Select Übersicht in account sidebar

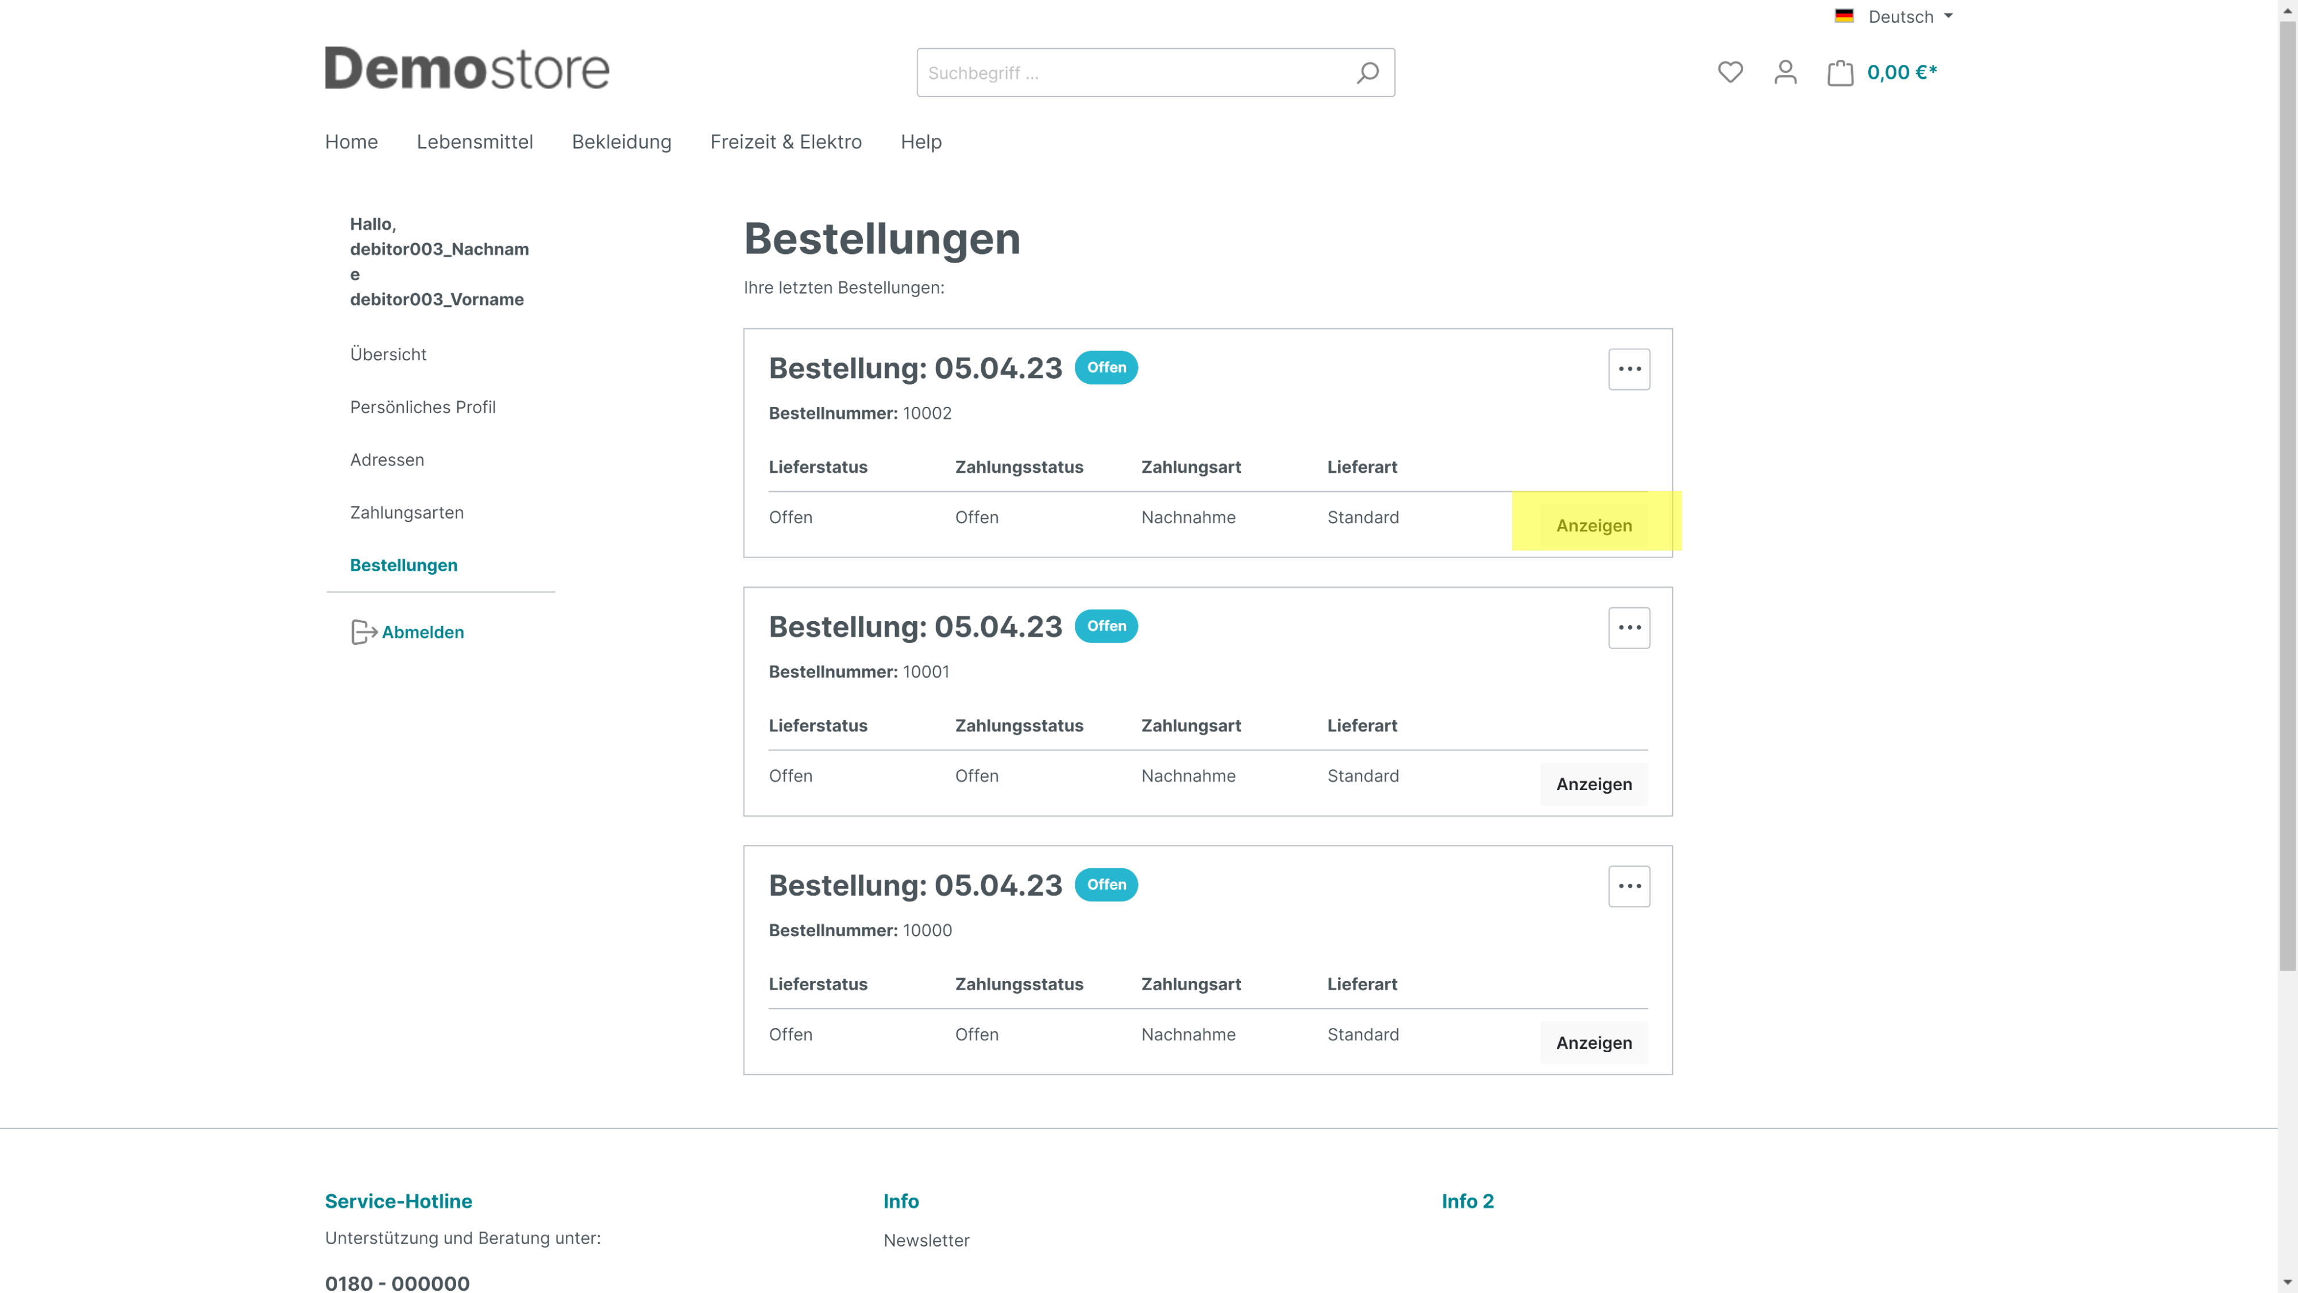[x=388, y=354]
